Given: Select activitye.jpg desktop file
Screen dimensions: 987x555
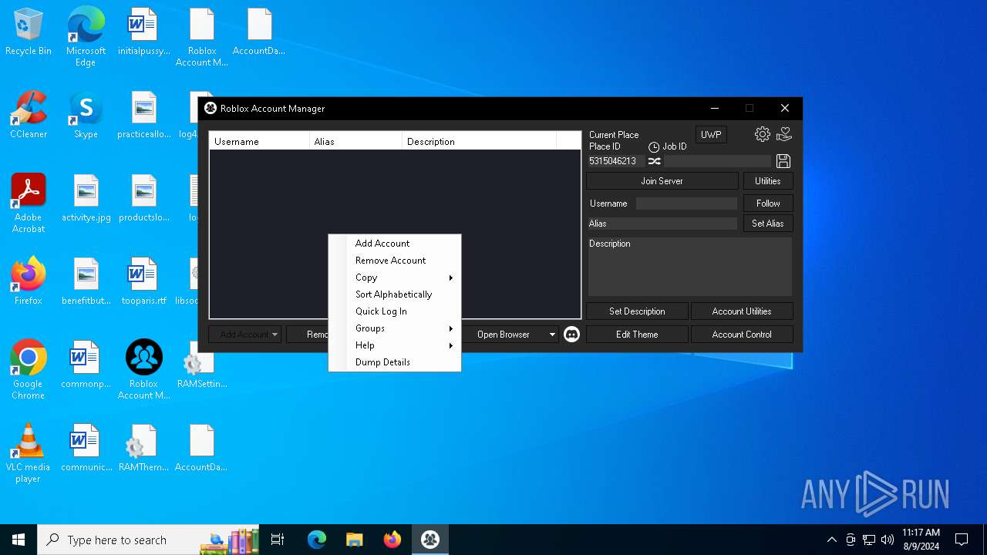Looking at the screenshot, I should pyautogui.click(x=86, y=198).
